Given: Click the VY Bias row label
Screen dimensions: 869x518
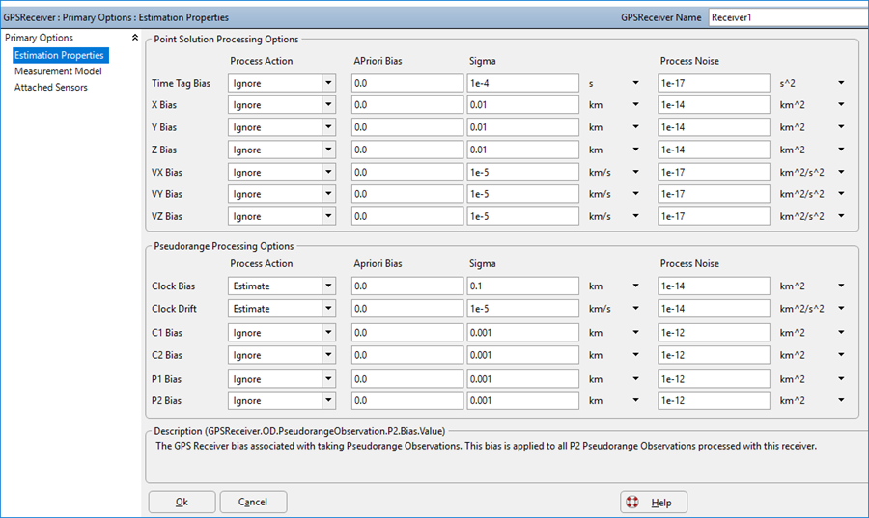Looking at the screenshot, I should click(167, 194).
